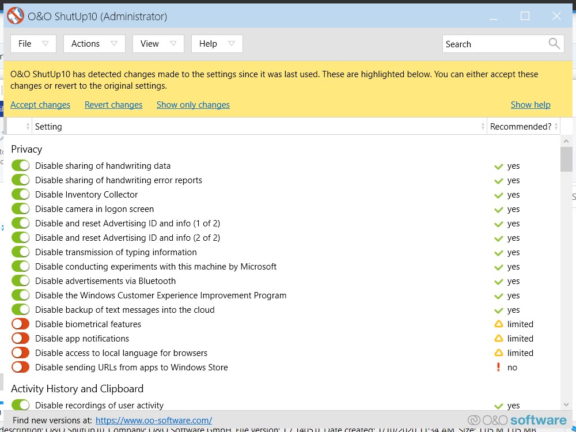The width and height of the screenshot is (576, 432).
Task: Click Accept changes link
Action: coord(40,105)
